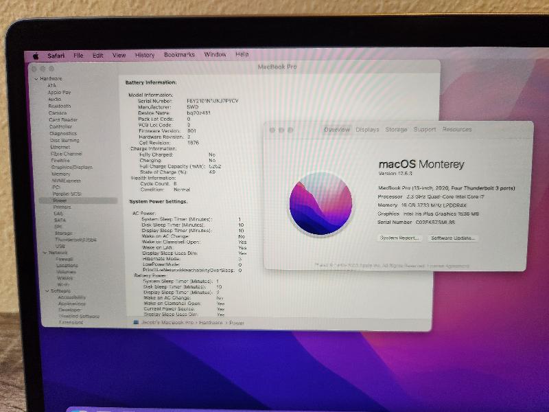Select Diagnostics in the sidebar
Screen dimensions: 549x412
(63, 133)
